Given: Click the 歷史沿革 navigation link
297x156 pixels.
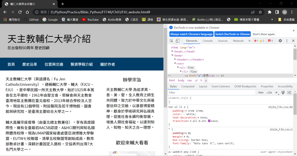Looking at the screenshot, I should pyautogui.click(x=30, y=64).
